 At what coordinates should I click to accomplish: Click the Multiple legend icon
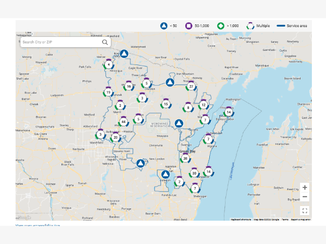251,25
